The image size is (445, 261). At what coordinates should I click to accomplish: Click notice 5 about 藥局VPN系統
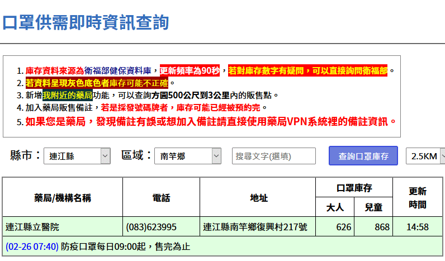coord(210,122)
